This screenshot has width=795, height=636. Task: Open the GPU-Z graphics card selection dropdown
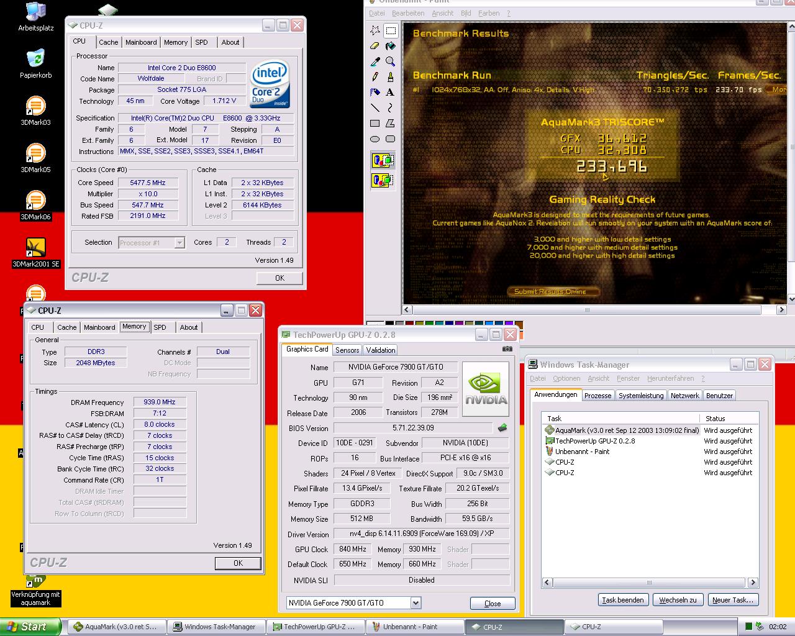(416, 602)
